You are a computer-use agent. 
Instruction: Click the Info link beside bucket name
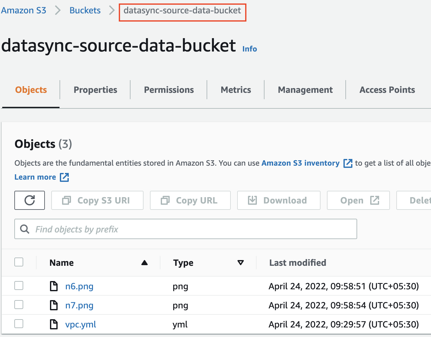click(x=249, y=49)
